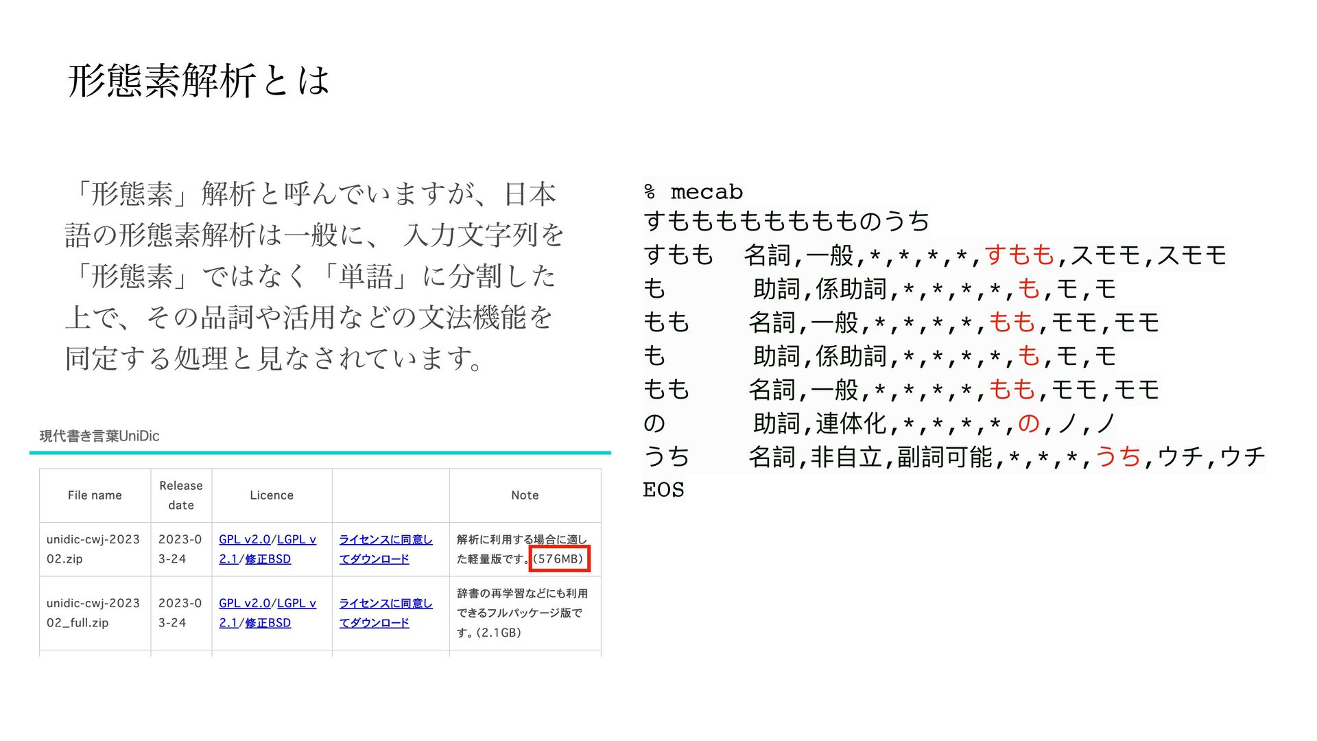Click the second row's GPL v2.0 link
The height and width of the screenshot is (741, 1317).
(244, 603)
